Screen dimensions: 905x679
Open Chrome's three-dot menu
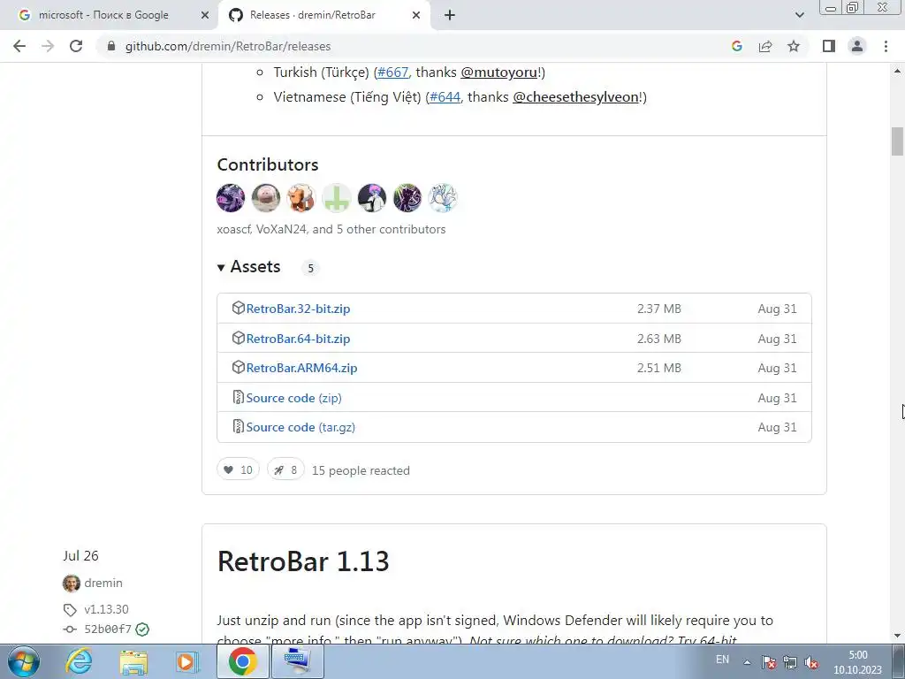(x=886, y=46)
